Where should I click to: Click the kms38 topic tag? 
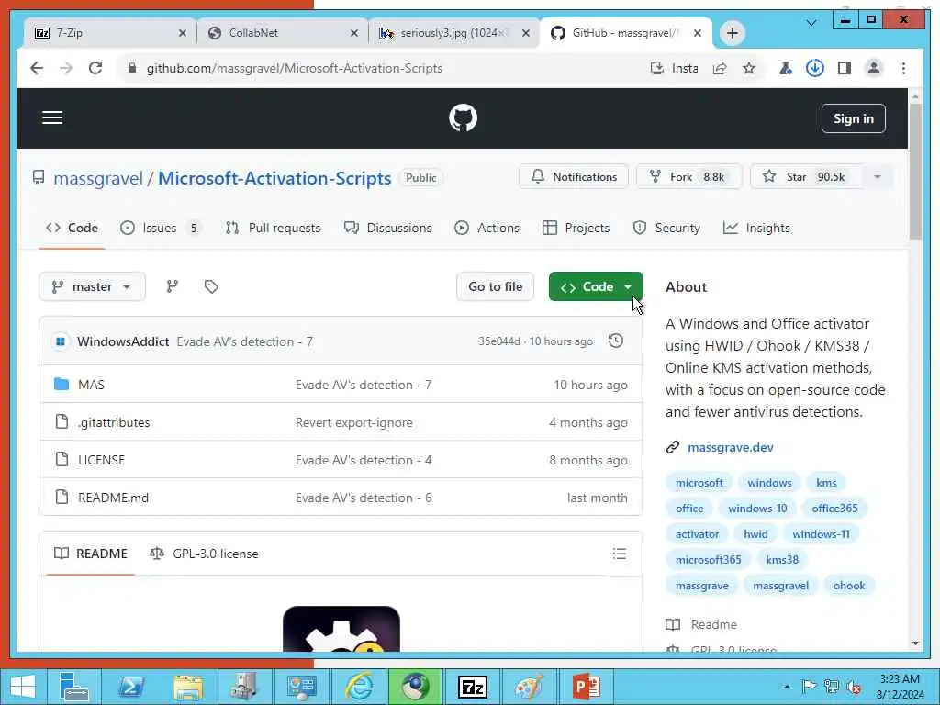(782, 559)
